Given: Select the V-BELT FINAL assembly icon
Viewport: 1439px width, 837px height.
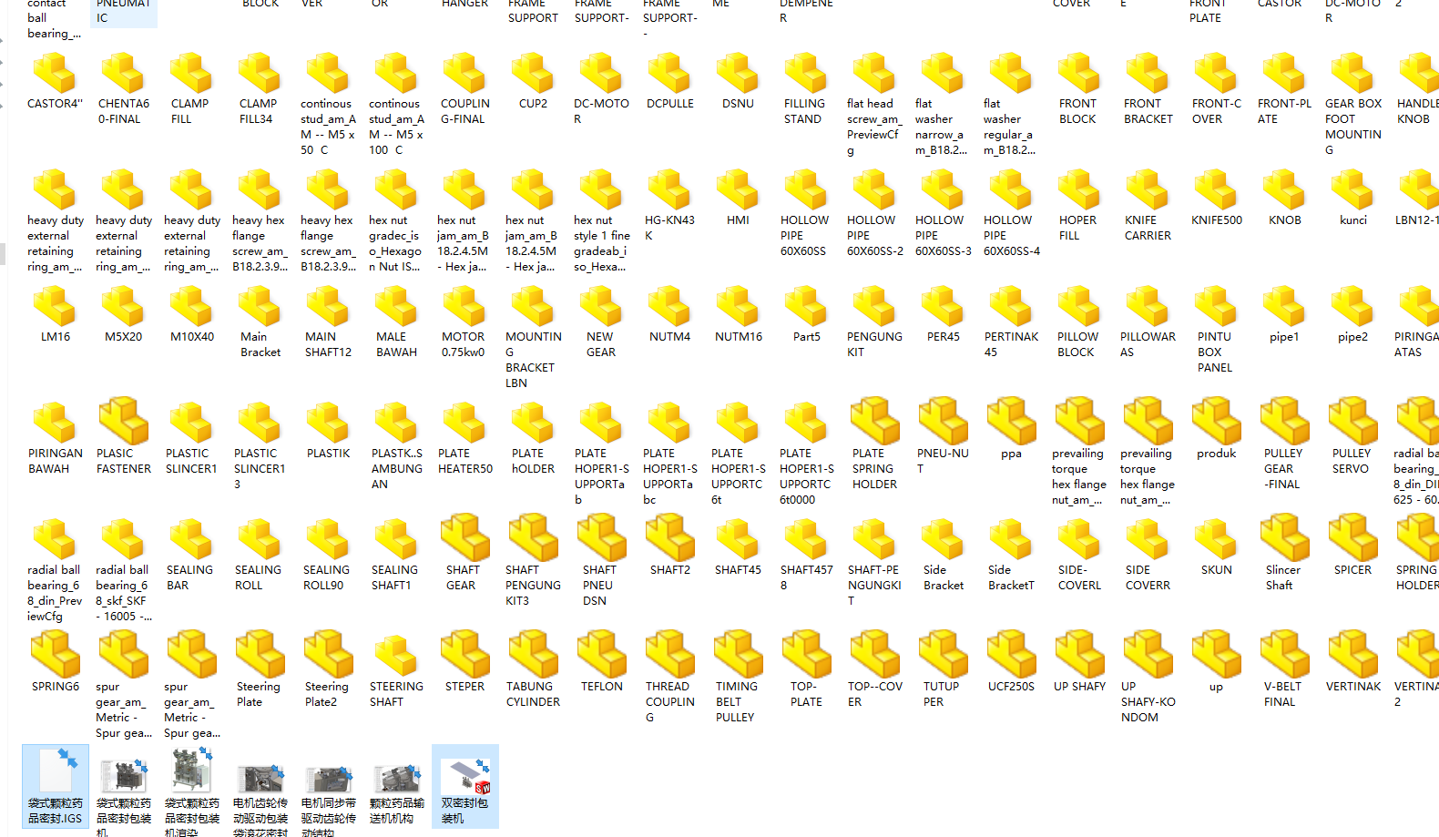Looking at the screenshot, I should click(x=1284, y=654).
